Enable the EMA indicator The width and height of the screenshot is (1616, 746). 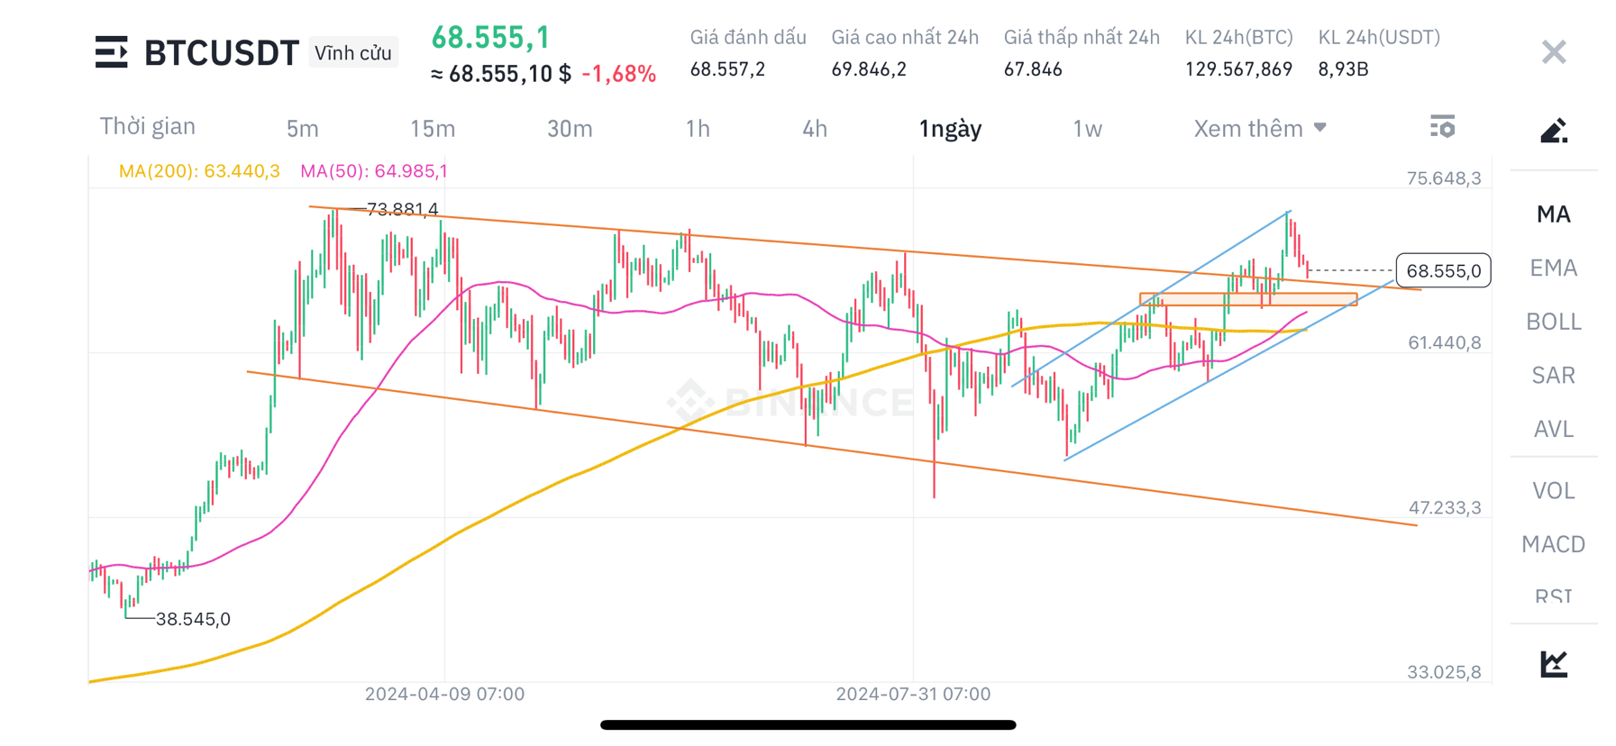(x=1553, y=268)
